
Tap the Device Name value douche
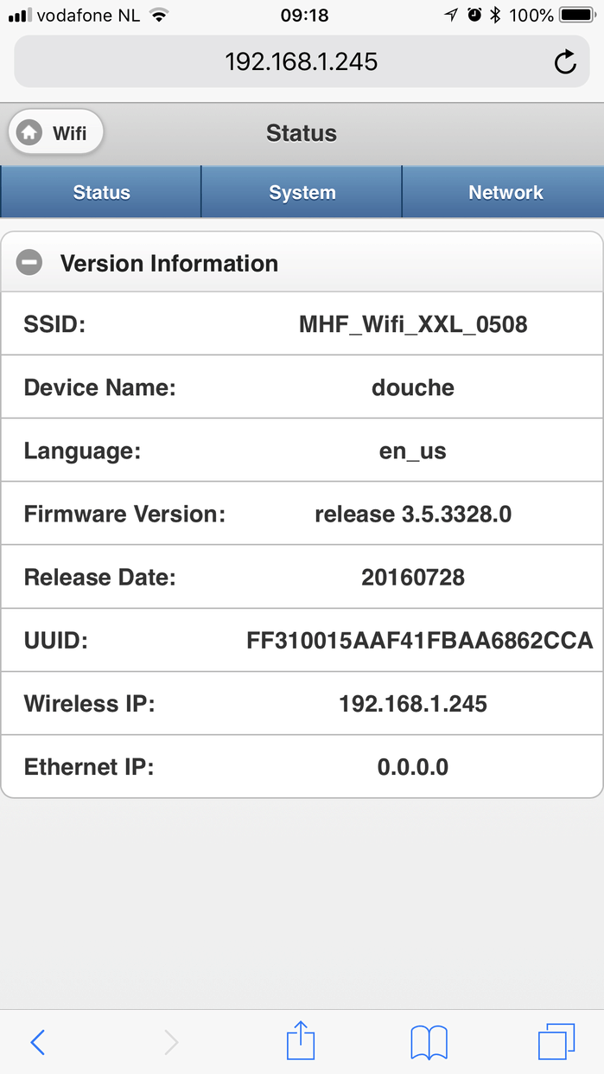(x=413, y=387)
